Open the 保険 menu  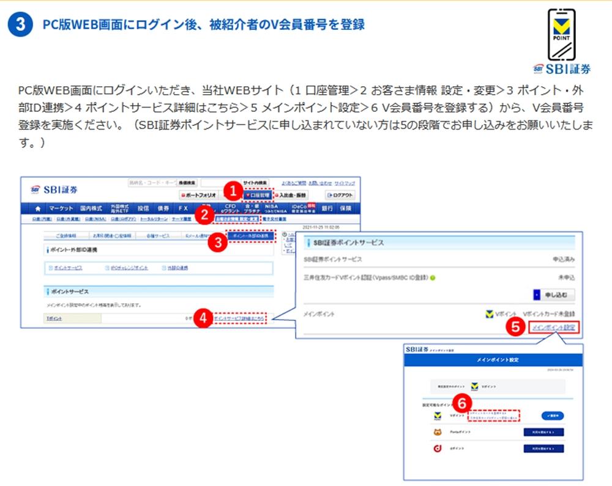point(345,208)
